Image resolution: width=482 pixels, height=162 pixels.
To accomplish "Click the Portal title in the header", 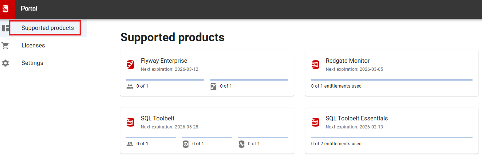I will coord(29,9).
